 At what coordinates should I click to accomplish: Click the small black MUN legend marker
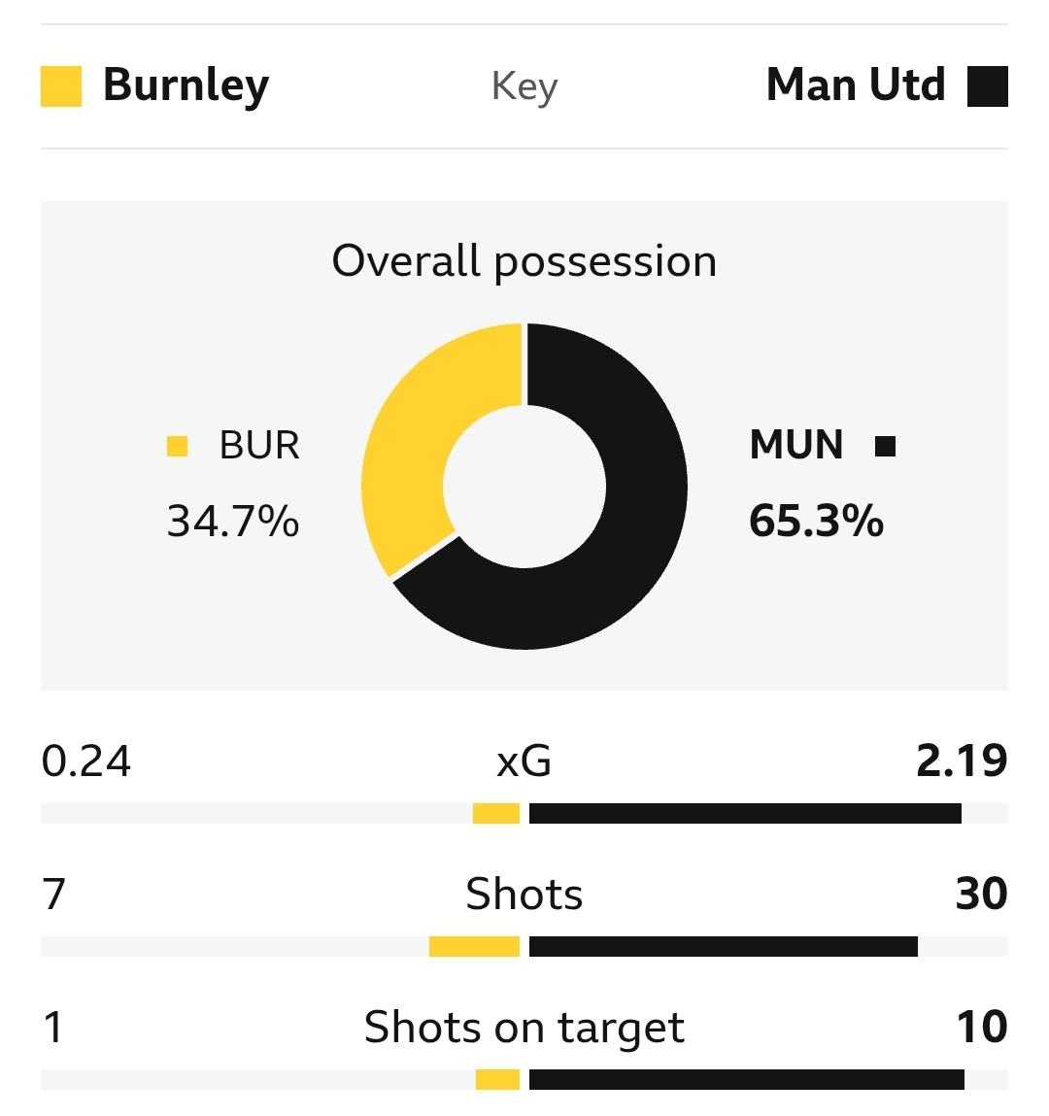(x=885, y=446)
